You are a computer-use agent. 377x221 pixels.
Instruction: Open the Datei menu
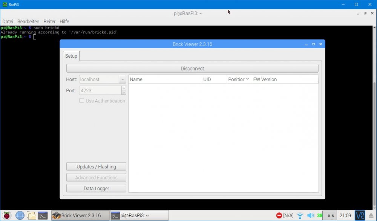(8, 21)
